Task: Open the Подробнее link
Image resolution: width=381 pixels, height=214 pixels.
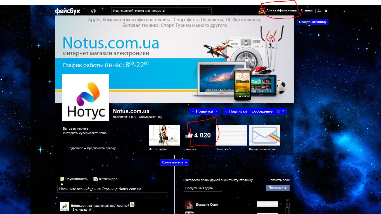Action: tap(75, 148)
